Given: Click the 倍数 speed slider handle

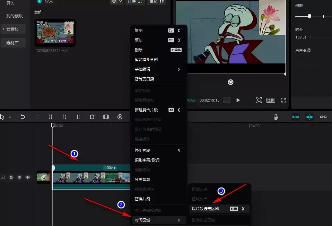Looking at the screenshot, I should pyautogui.click(x=309, y=16).
